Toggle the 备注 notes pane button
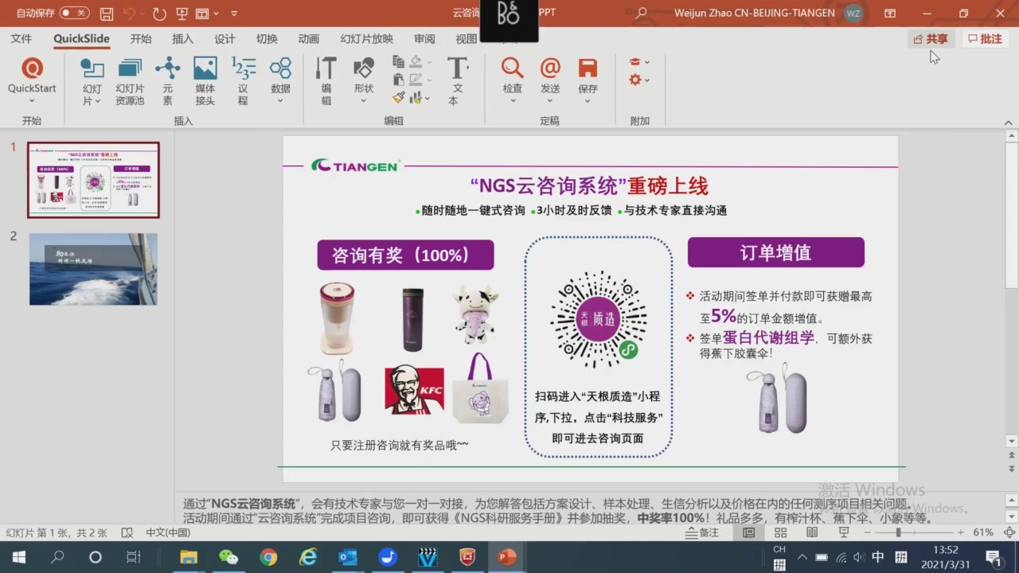 703,532
